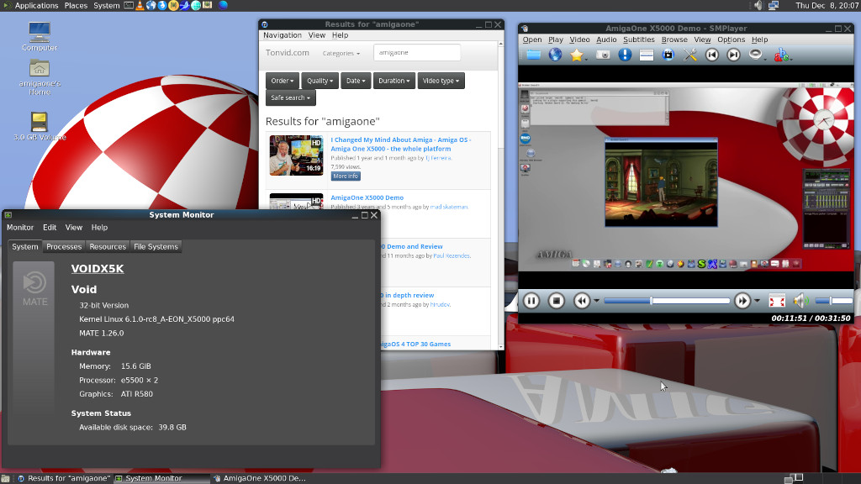Open the 3.0 GB Volume desktop icon

(x=40, y=127)
